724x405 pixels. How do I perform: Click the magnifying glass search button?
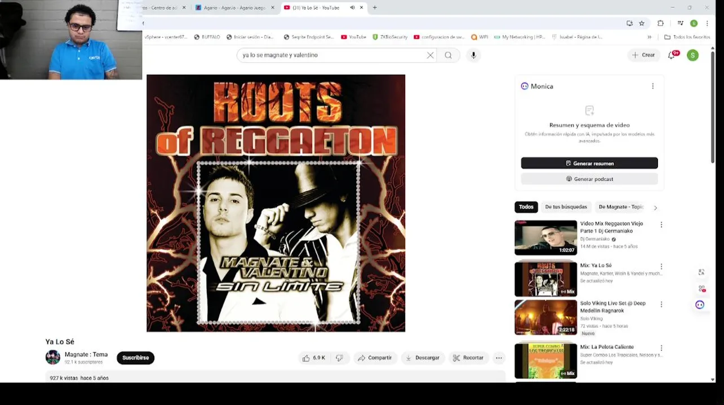(x=448, y=55)
